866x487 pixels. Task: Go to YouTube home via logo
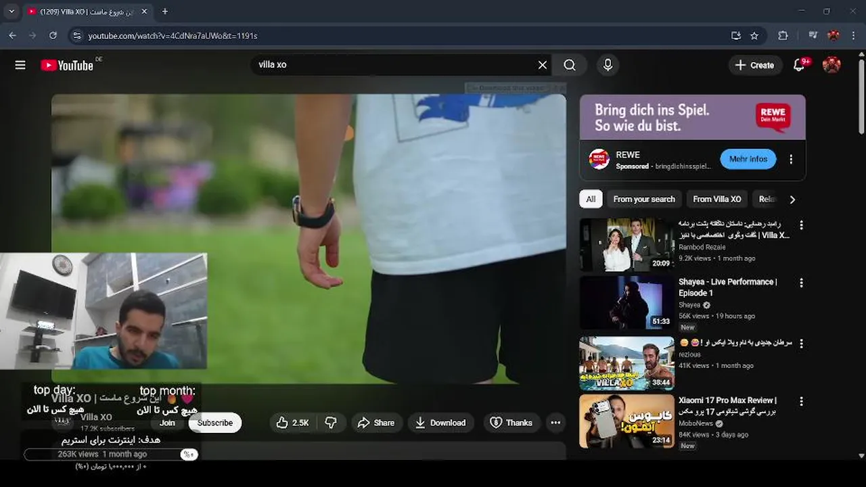coord(67,65)
